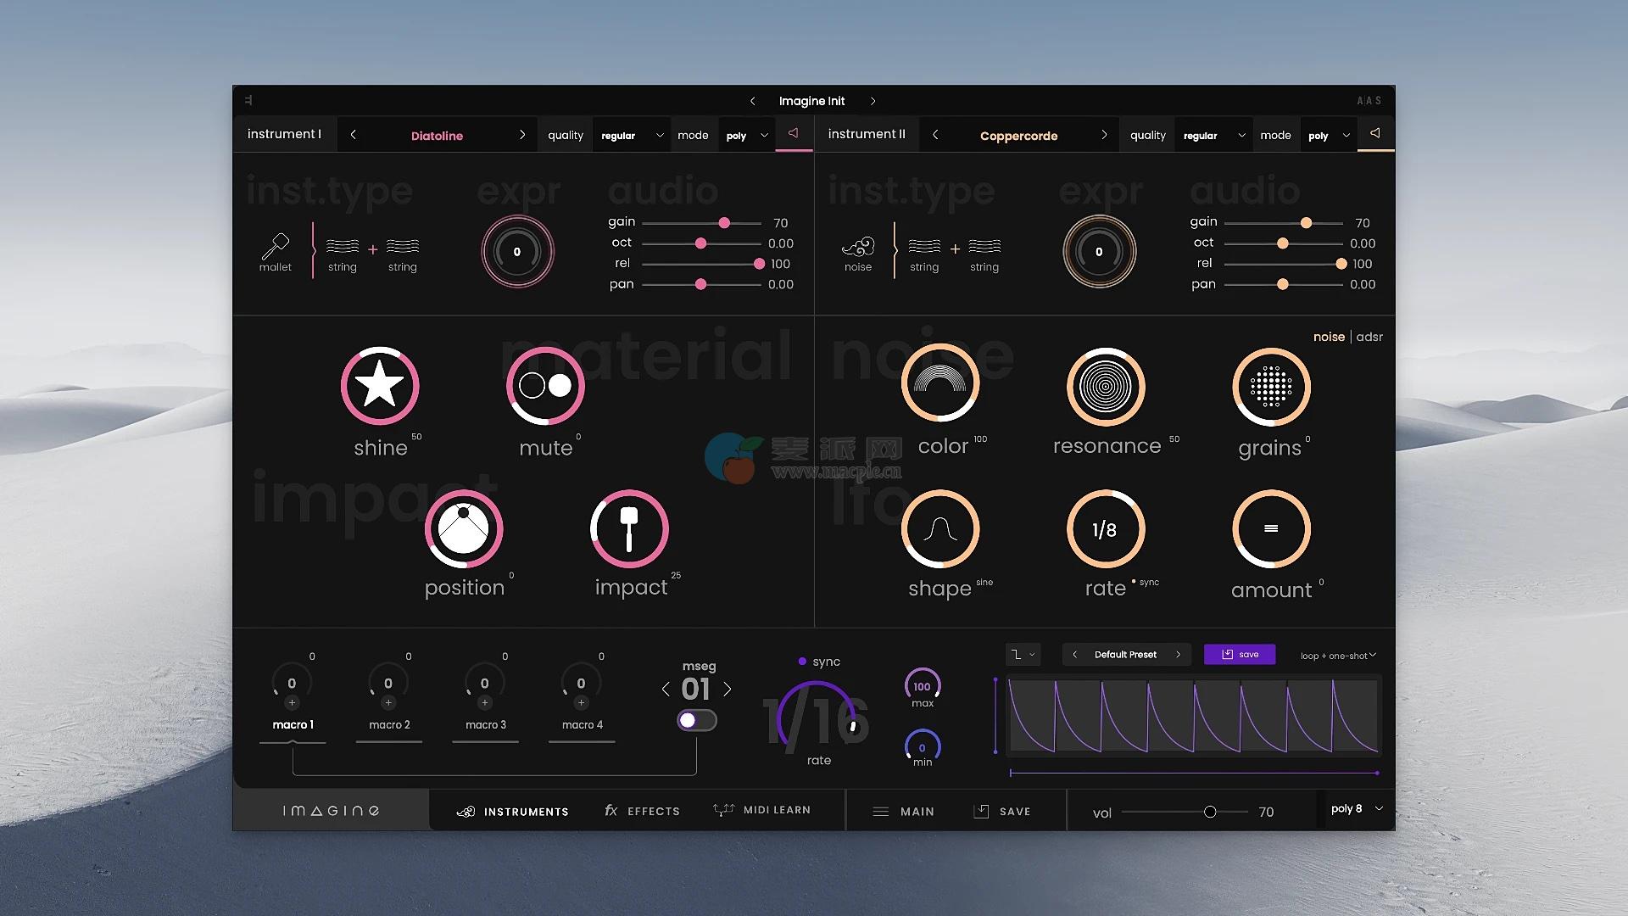
Task: Click the mallet instrument type icon
Action: (275, 247)
